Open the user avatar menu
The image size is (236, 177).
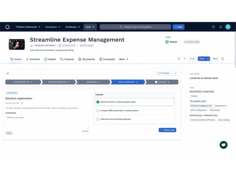pos(228,27)
